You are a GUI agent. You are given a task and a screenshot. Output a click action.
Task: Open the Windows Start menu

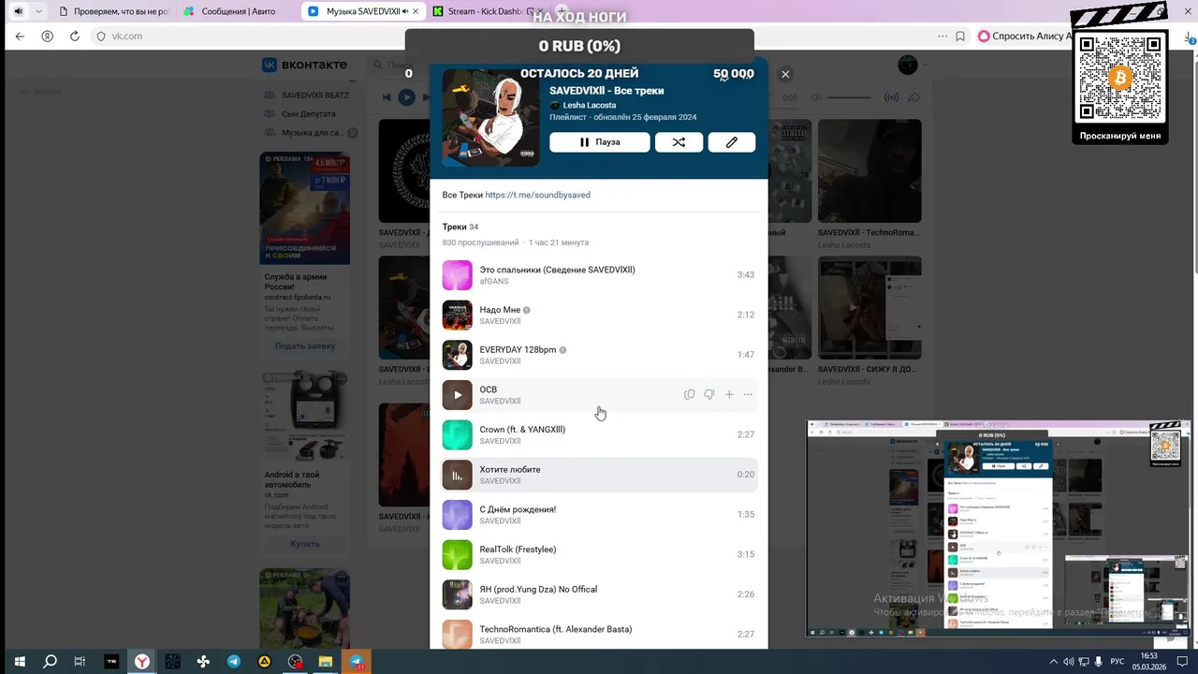pos(19,662)
